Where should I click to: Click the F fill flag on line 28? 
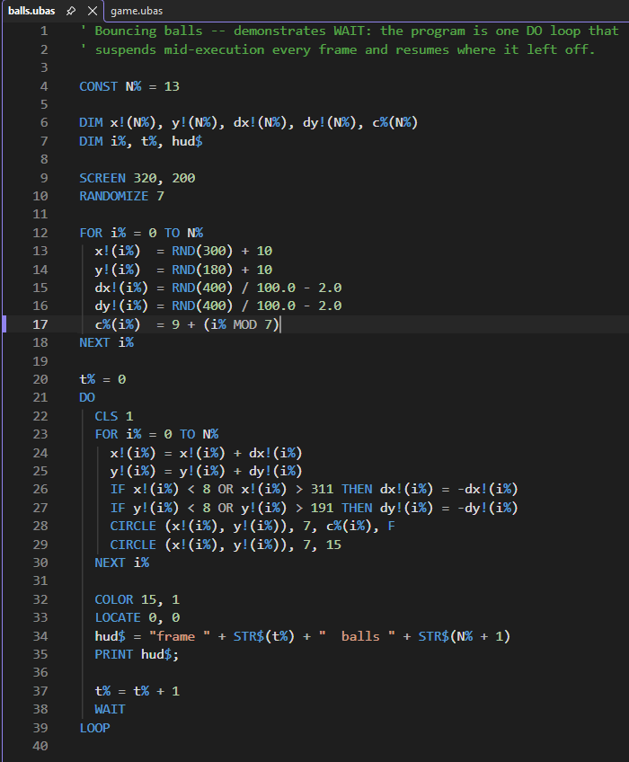point(391,527)
